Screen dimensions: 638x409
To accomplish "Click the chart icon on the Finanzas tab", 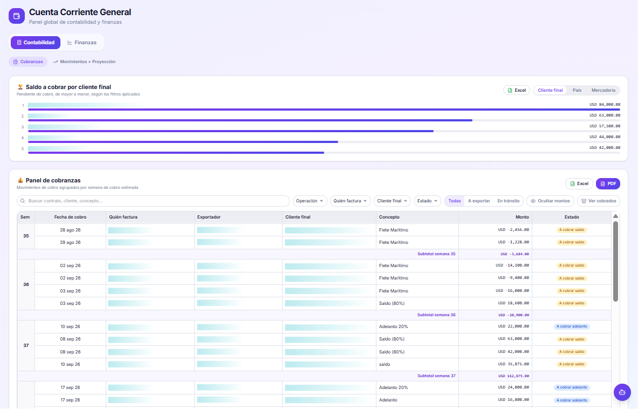I will coord(70,43).
